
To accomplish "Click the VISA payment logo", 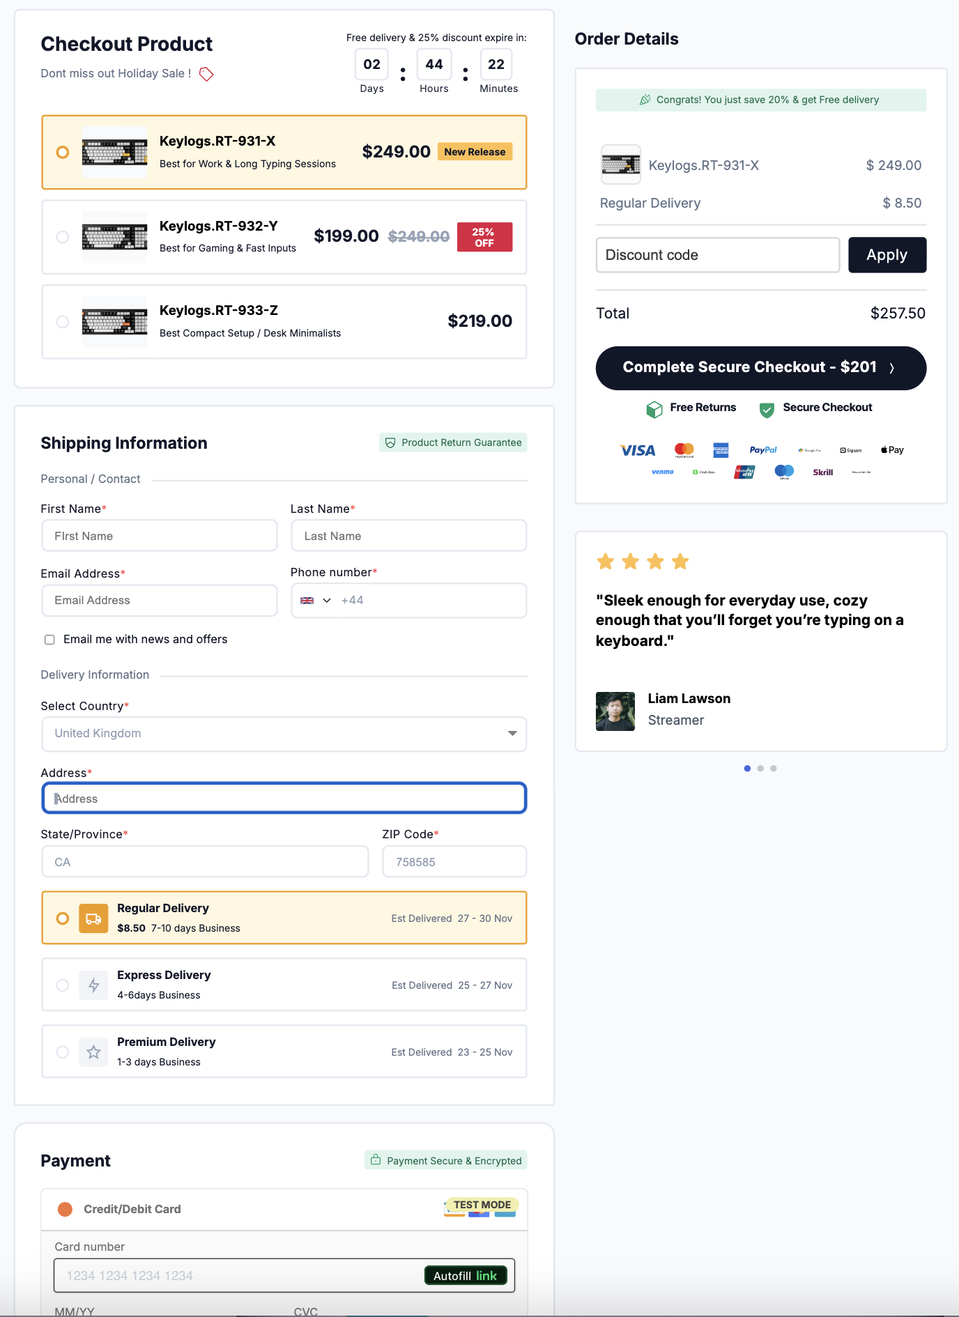I will pos(638,451).
